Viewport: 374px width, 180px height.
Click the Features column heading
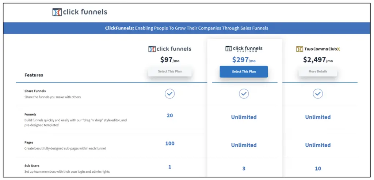pyautogui.click(x=34, y=75)
